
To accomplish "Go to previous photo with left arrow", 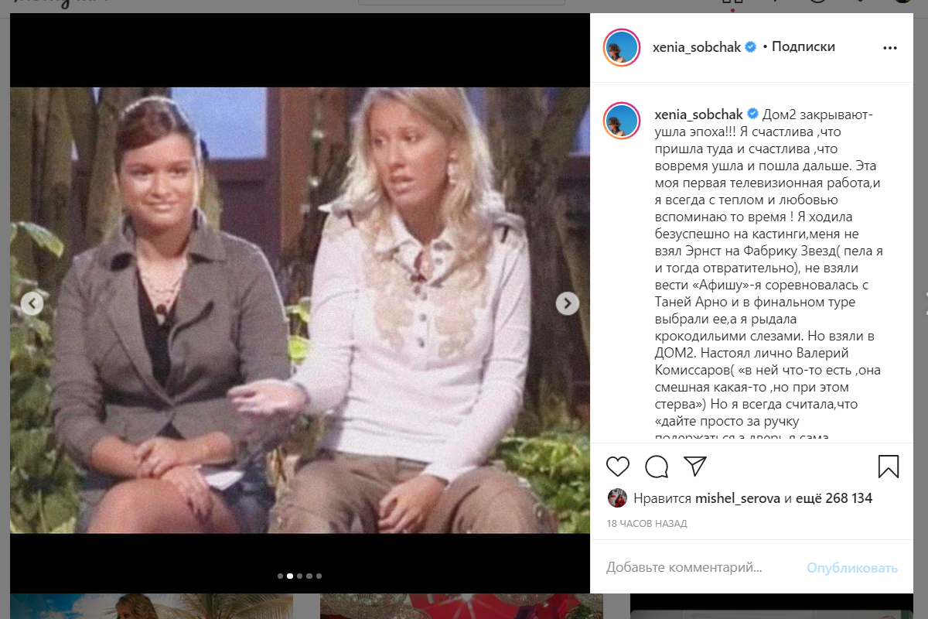I will point(32,303).
